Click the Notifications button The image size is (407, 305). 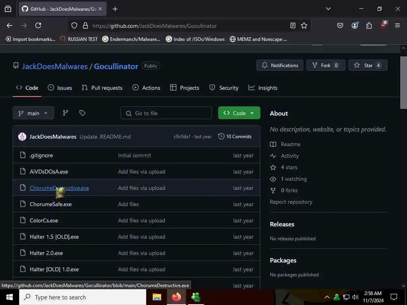279,66
